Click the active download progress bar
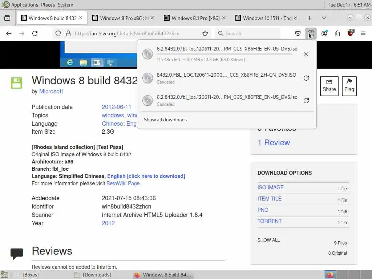The height and width of the screenshot is (279, 372). (x=224, y=54)
